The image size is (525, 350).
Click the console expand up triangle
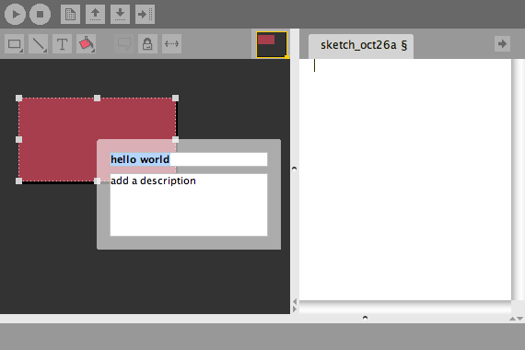pos(512,319)
